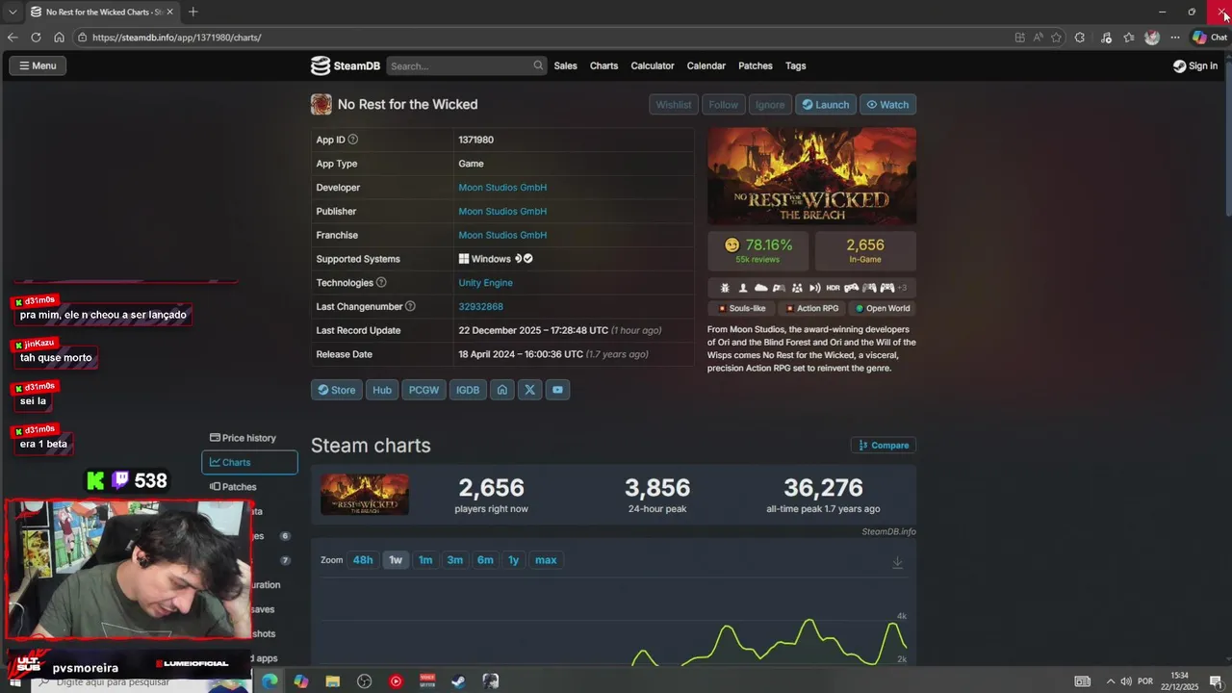Open the PCGW link button
The image size is (1232, 693).
coord(423,390)
